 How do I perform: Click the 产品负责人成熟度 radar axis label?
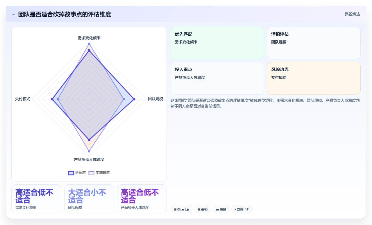[89, 159]
